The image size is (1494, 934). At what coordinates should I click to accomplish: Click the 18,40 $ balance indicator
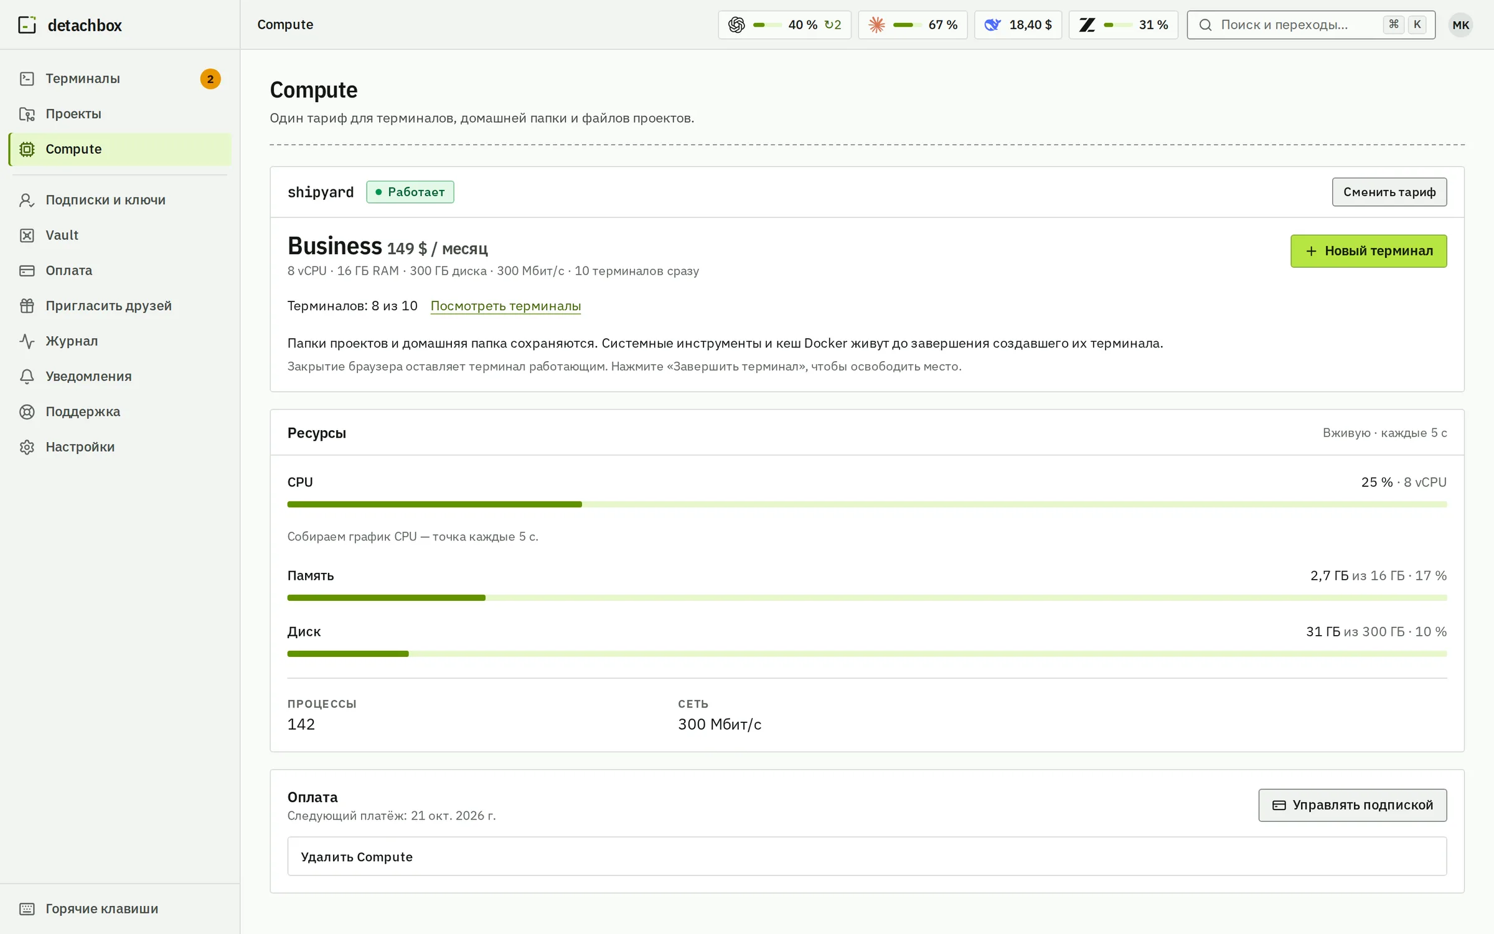[1018, 25]
